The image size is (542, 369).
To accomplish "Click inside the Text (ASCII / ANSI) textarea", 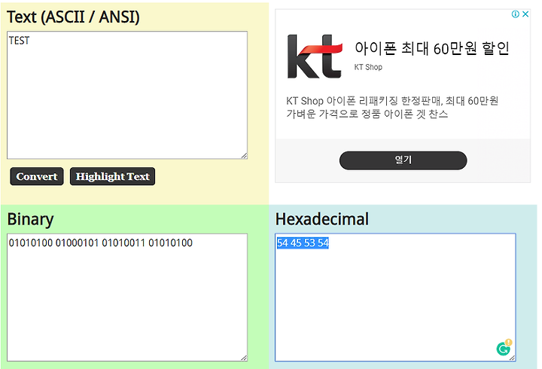I will coord(127,95).
